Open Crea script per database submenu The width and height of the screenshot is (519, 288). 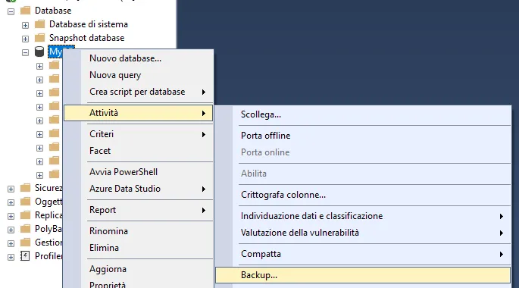click(139, 92)
